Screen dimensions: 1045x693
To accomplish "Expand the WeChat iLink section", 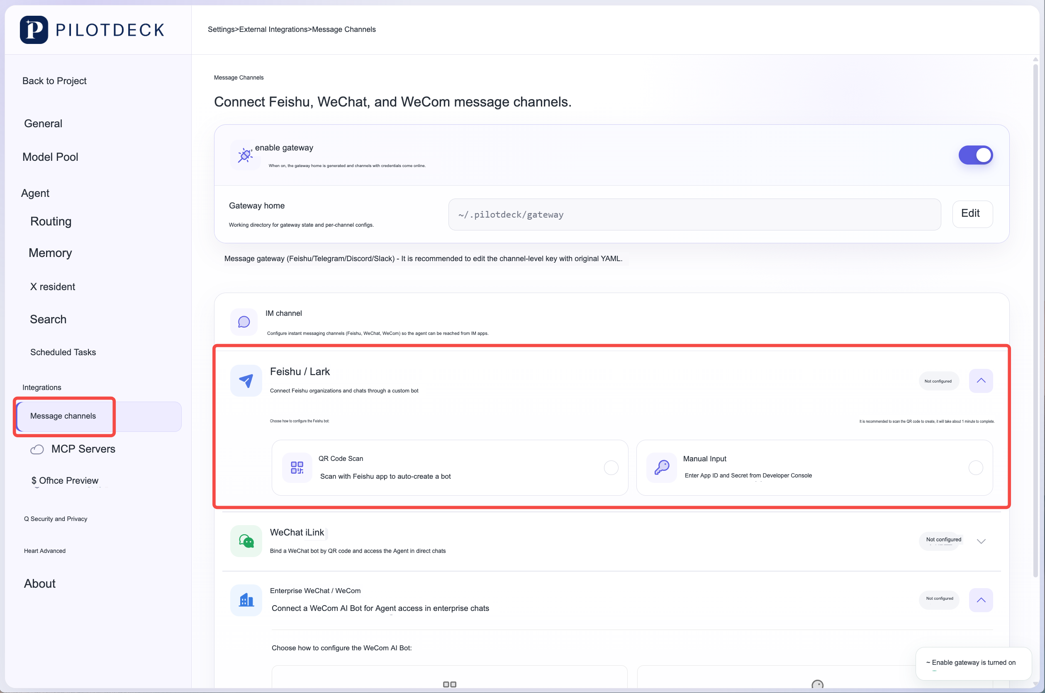I will (x=980, y=541).
